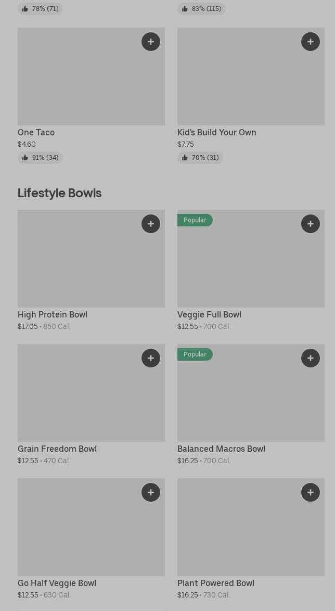This screenshot has width=335, height=611.
Task: Open the Plant Powered Bowl title
Action: click(215, 583)
